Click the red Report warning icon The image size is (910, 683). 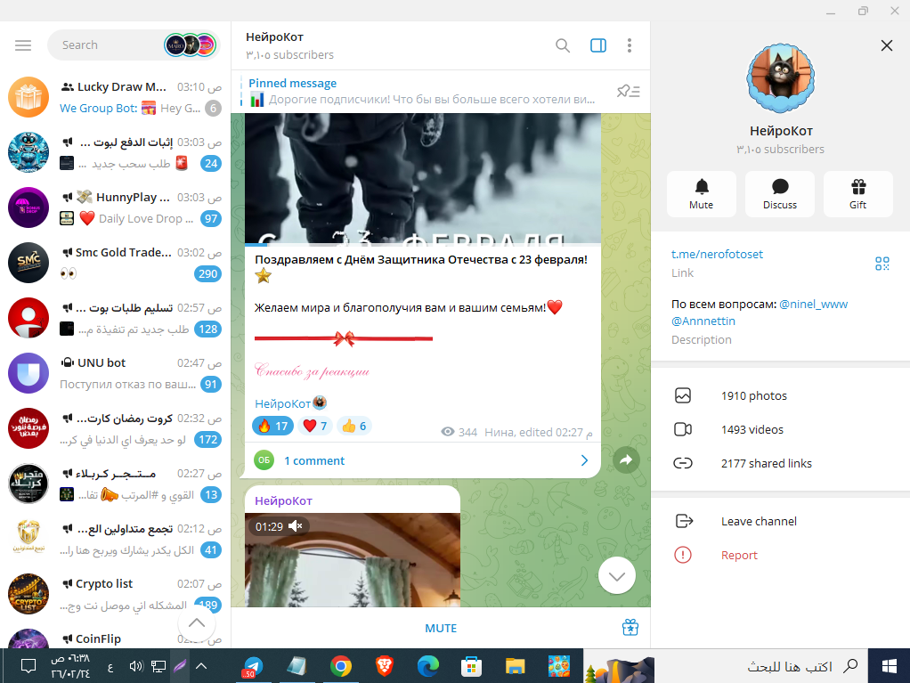point(683,555)
